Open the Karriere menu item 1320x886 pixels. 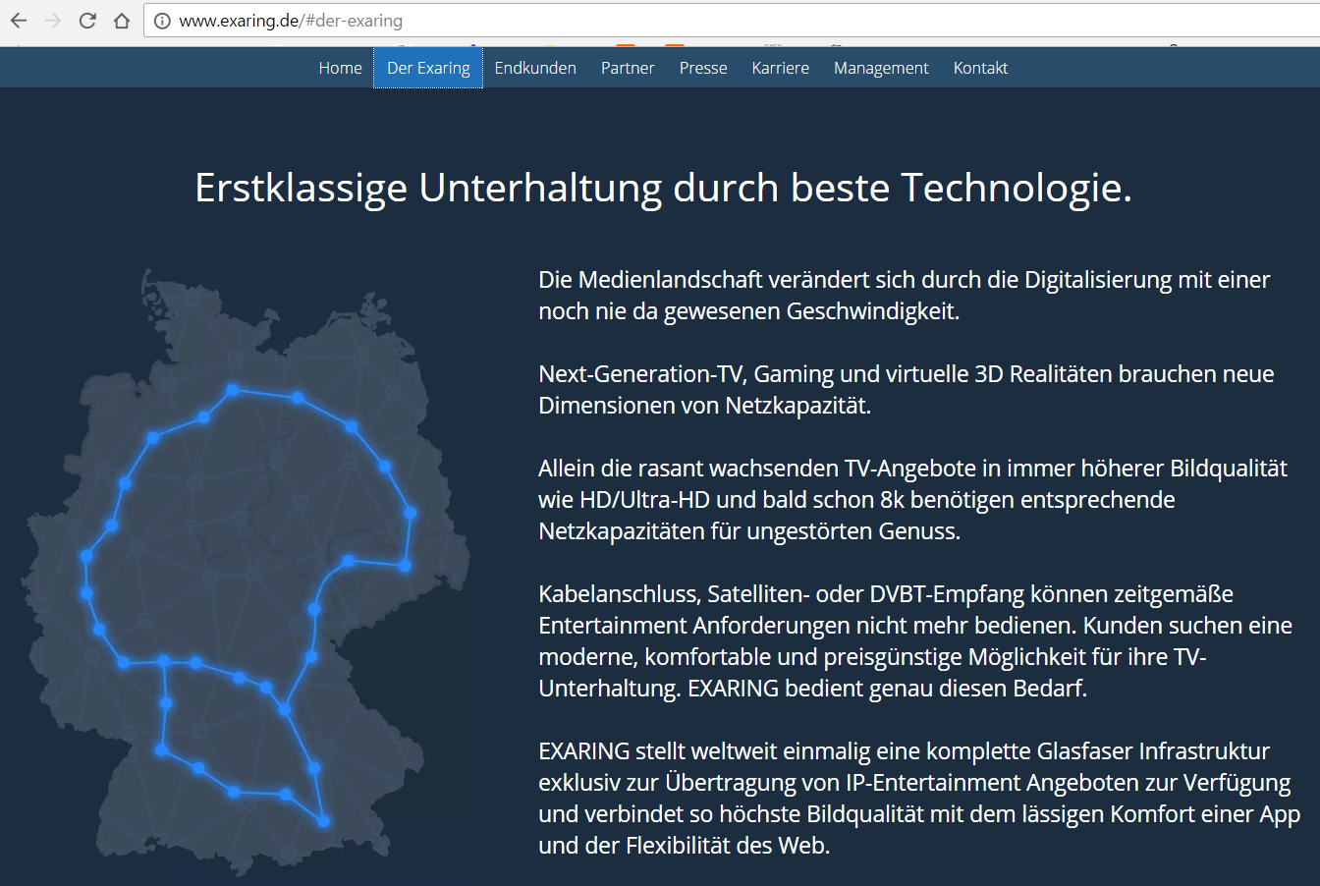click(x=781, y=68)
